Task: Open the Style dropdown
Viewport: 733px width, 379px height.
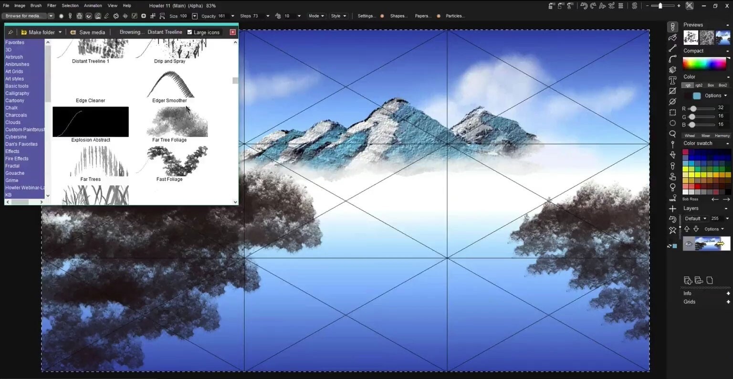Action: tap(338, 16)
